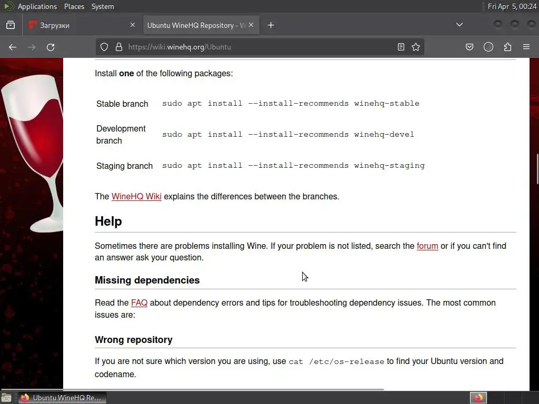539x404 pixels.
Task: Click the Stable branch label
Action: point(122,104)
